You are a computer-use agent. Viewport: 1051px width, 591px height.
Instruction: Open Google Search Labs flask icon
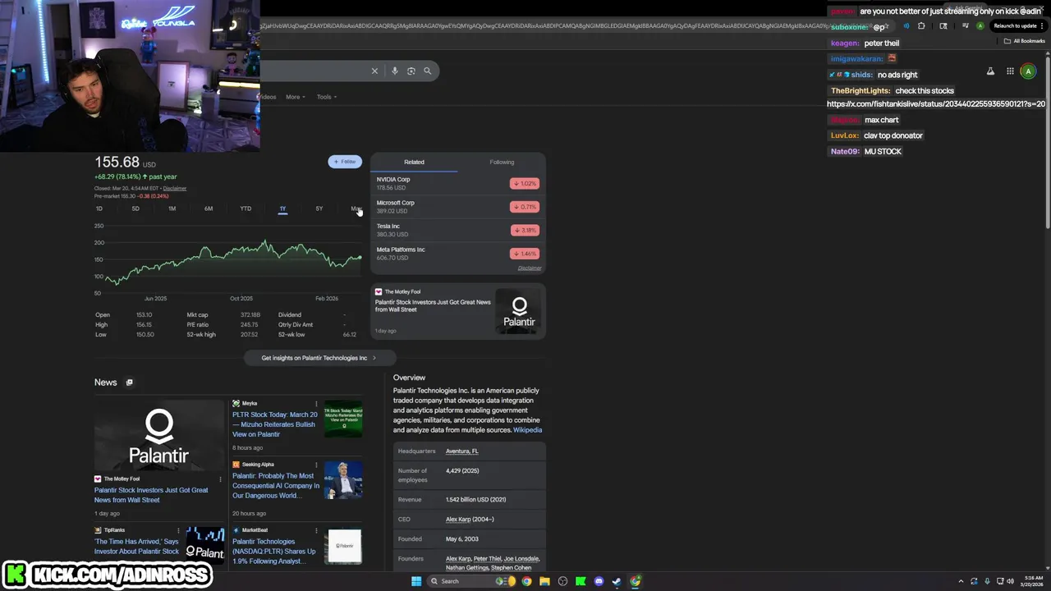click(990, 71)
